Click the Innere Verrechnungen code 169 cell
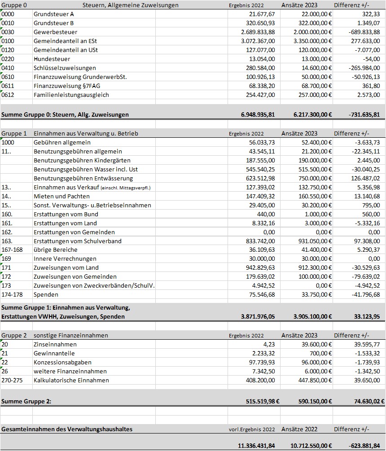Viewport: 386px width, 451px height. coord(17,258)
